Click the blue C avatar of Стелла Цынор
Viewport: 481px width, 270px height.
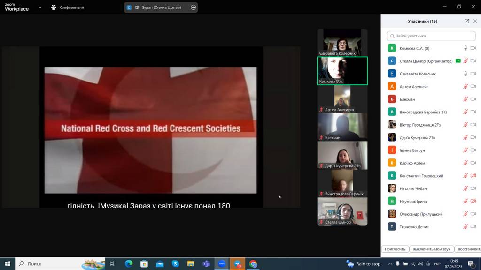coord(392,61)
